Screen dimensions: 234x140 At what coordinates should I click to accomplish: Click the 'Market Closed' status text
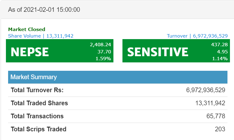(x=26, y=29)
